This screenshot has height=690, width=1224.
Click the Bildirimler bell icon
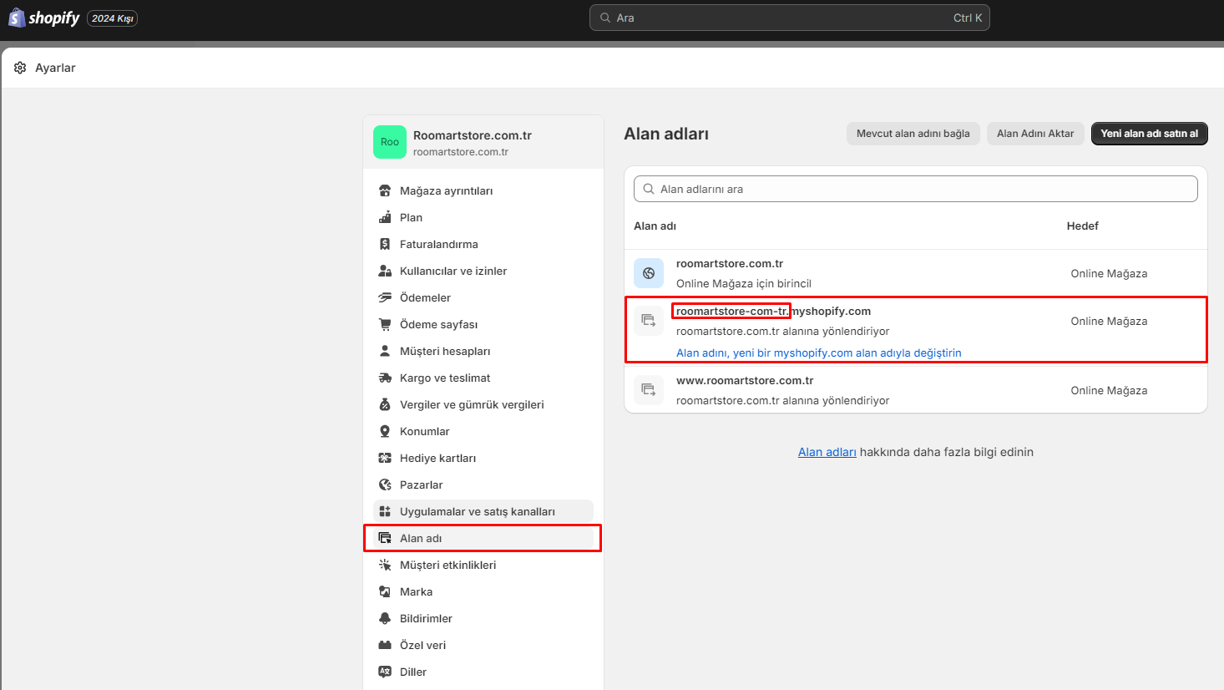point(385,618)
